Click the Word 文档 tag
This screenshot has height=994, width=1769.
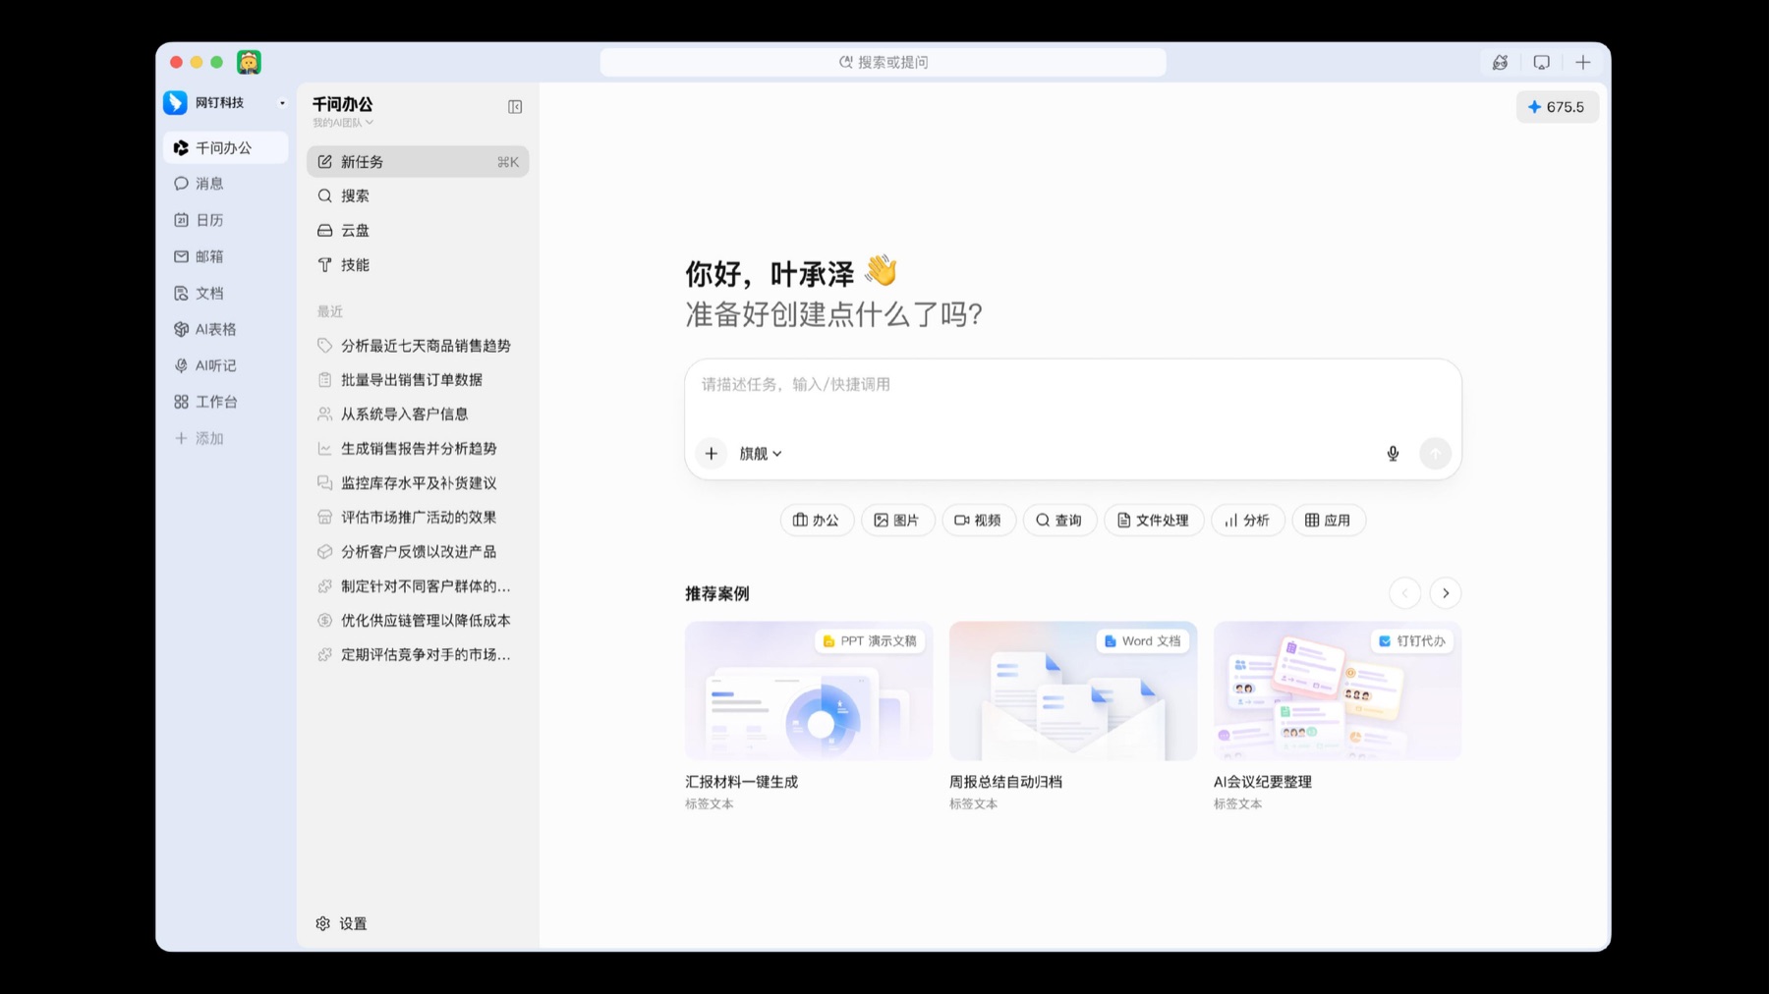point(1142,641)
